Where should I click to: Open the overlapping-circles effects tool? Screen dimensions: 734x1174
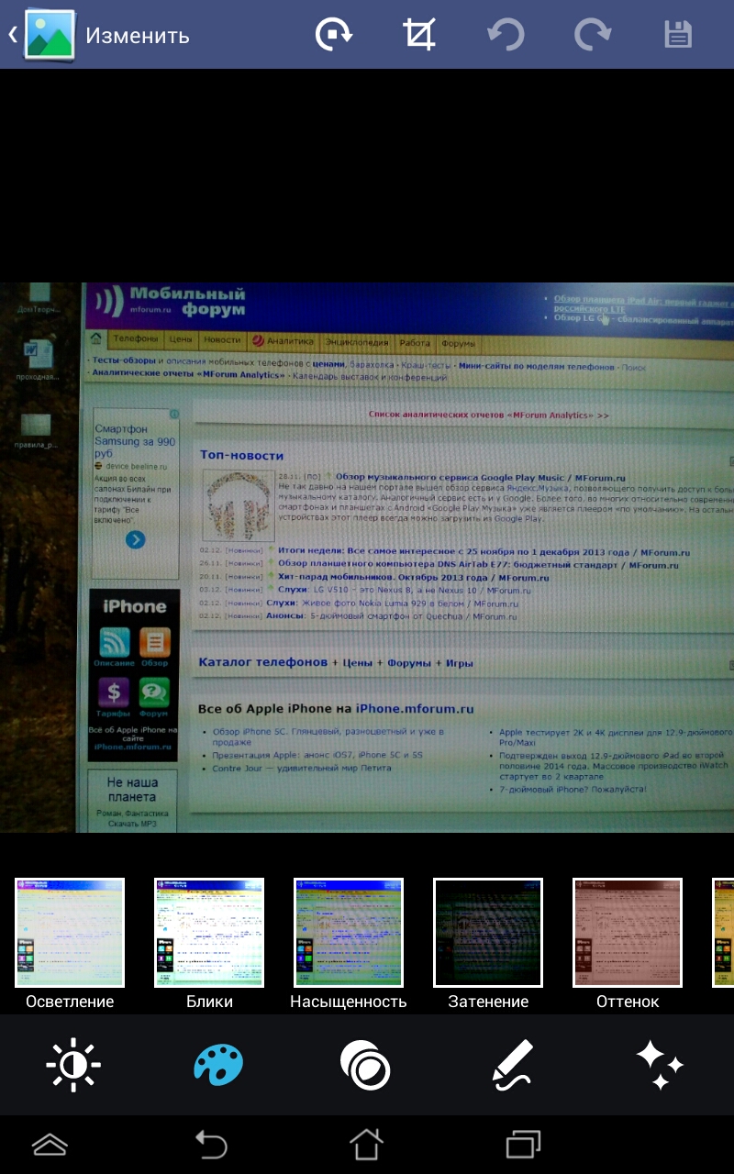point(365,1065)
